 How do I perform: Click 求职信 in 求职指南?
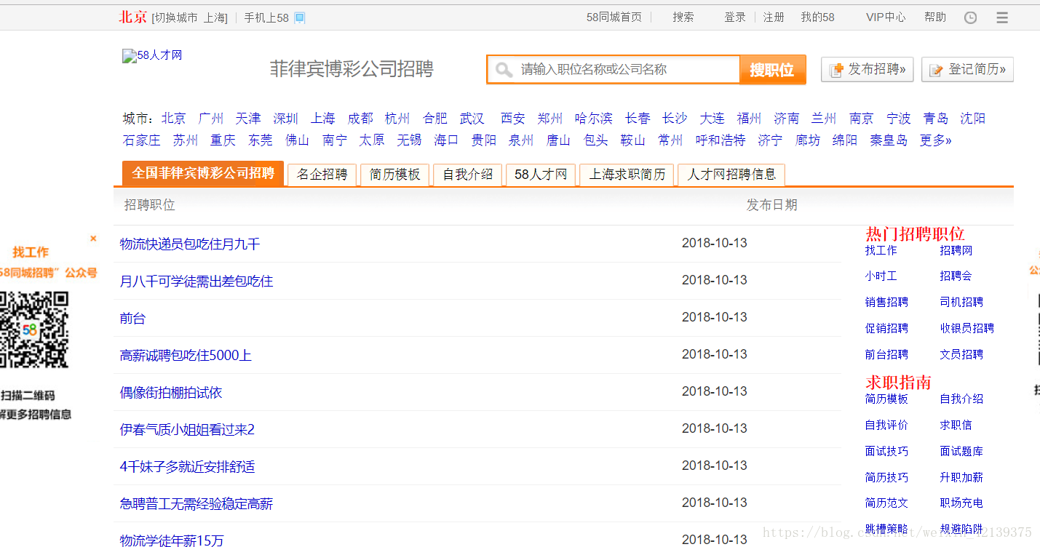(956, 426)
